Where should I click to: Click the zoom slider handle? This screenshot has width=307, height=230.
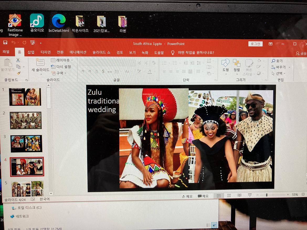267,195
